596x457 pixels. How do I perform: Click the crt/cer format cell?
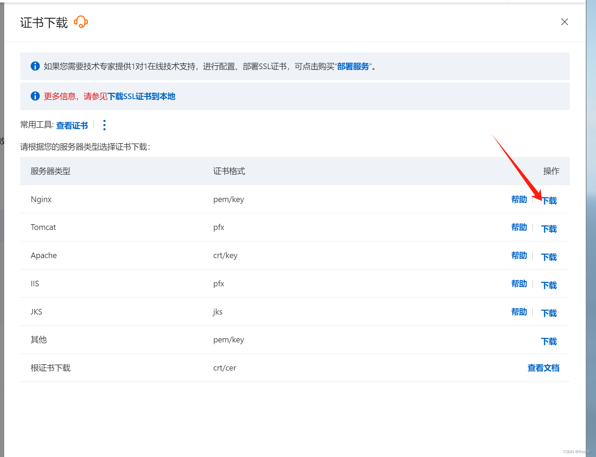coord(225,368)
